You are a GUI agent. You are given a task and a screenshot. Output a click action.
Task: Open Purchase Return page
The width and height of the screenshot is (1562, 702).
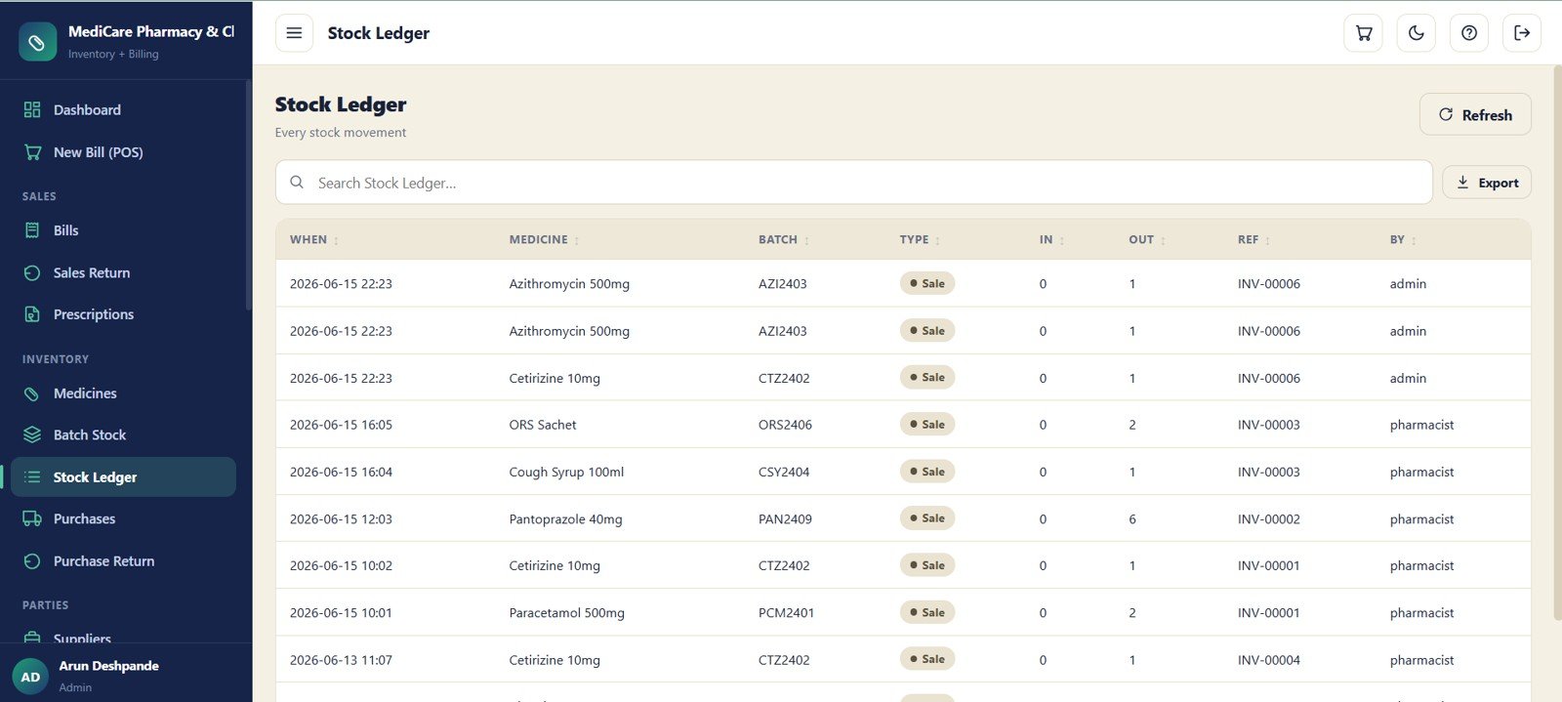click(x=123, y=561)
